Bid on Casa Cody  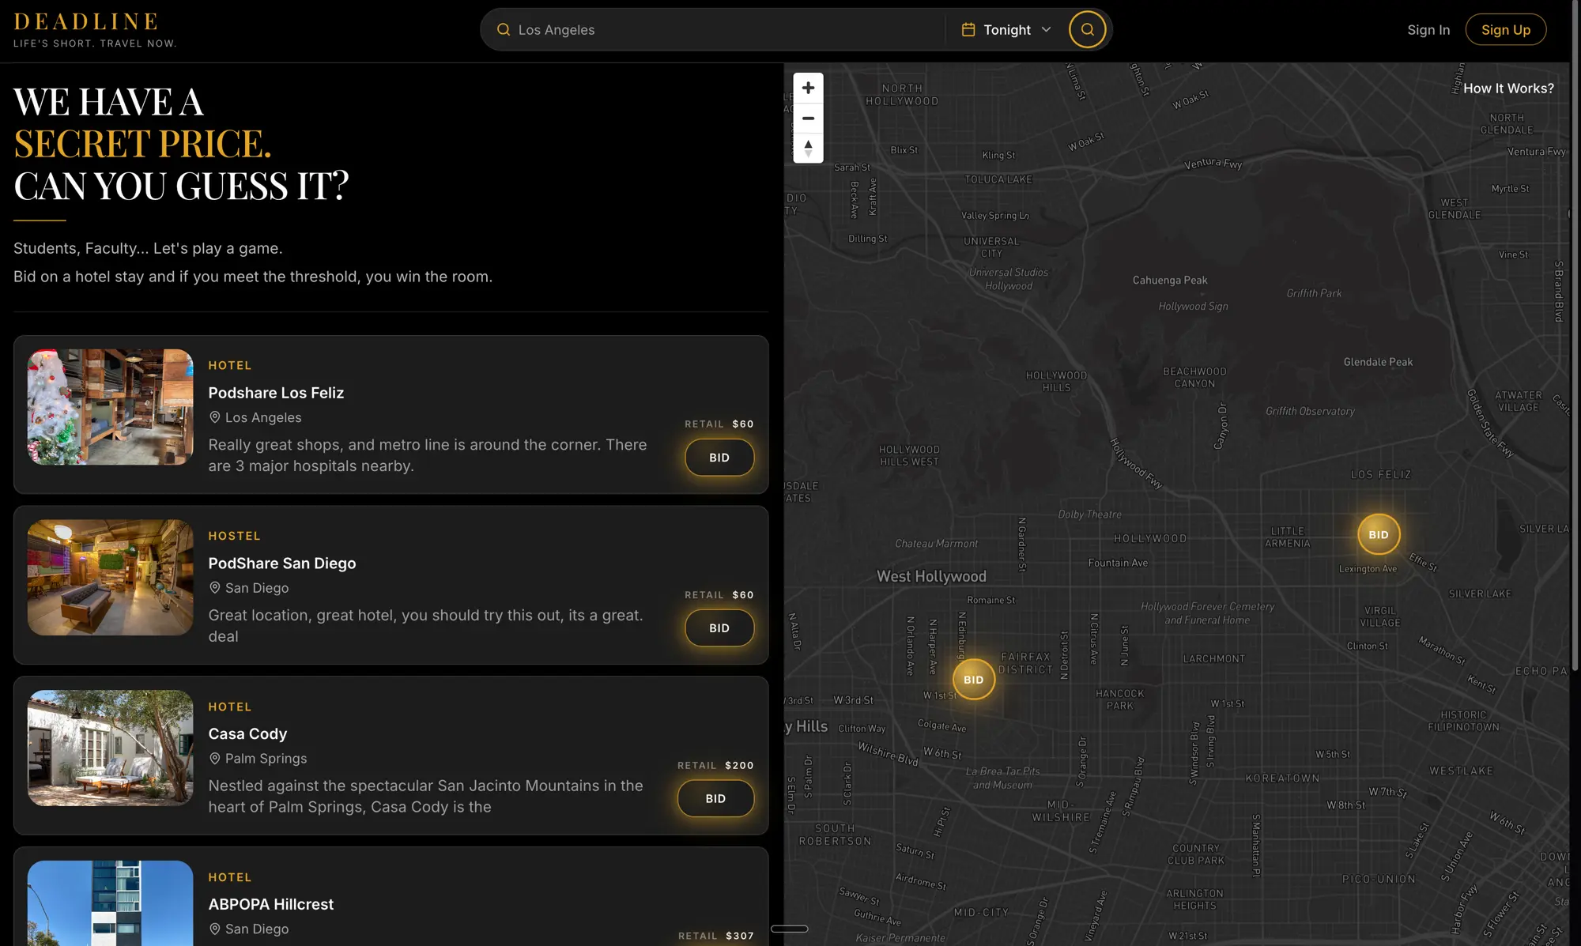(x=715, y=799)
